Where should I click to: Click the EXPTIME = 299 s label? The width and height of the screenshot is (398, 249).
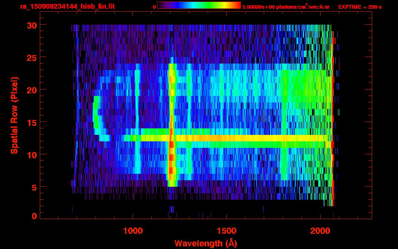(360, 7)
